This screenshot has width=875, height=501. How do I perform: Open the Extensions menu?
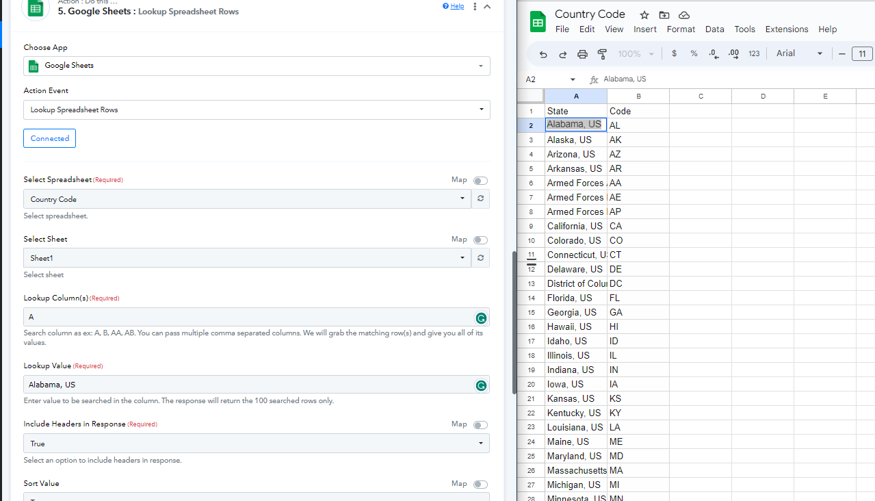[787, 29]
